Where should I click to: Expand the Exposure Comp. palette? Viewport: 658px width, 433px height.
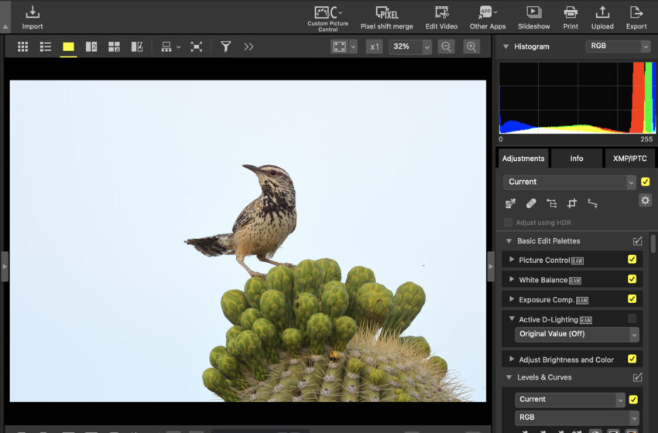[512, 299]
